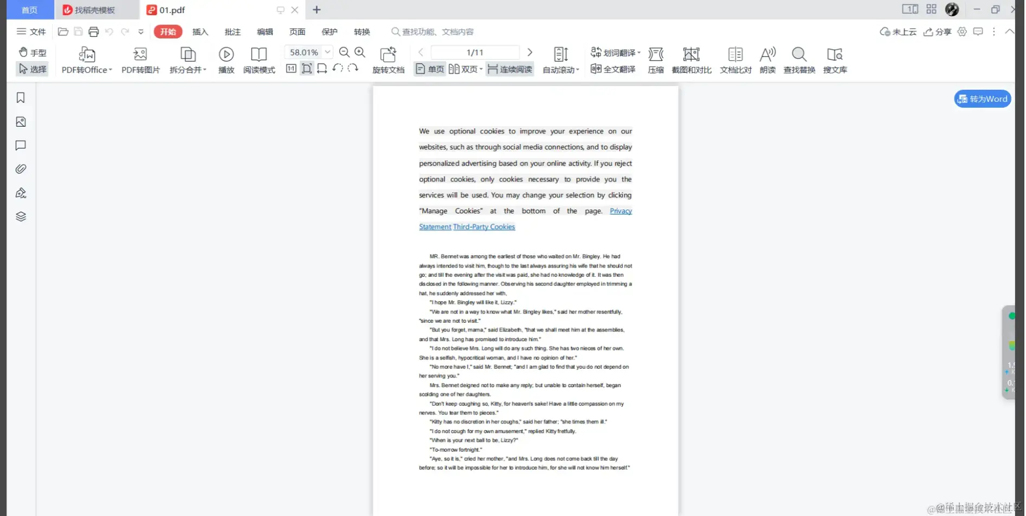1026x516 pixels.
Task: Select the Hand tool (手型)
Action: (33, 53)
